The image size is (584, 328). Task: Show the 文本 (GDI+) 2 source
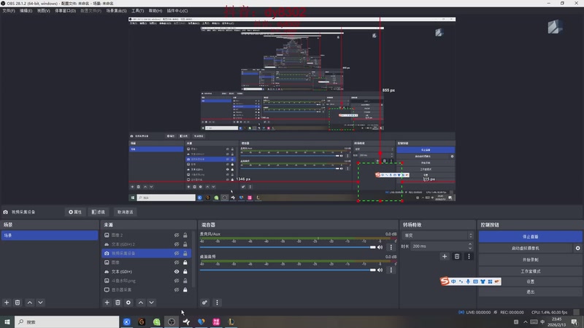[177, 244]
